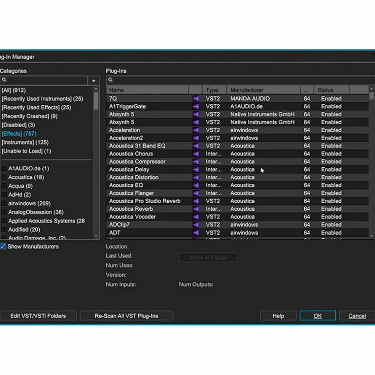Sort by the Manufacturer column header
Viewport: 375px width, 375px height.
coord(264,90)
